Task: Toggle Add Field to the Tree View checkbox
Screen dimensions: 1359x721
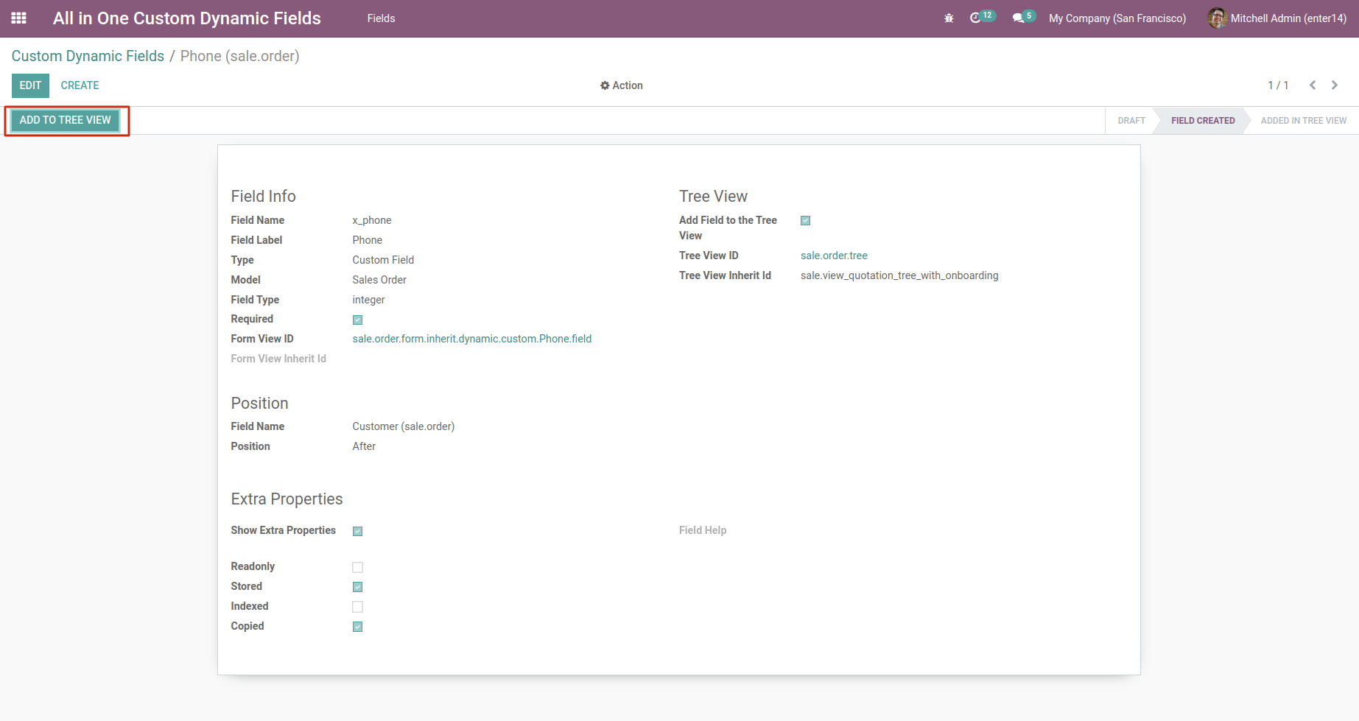Action: click(805, 221)
